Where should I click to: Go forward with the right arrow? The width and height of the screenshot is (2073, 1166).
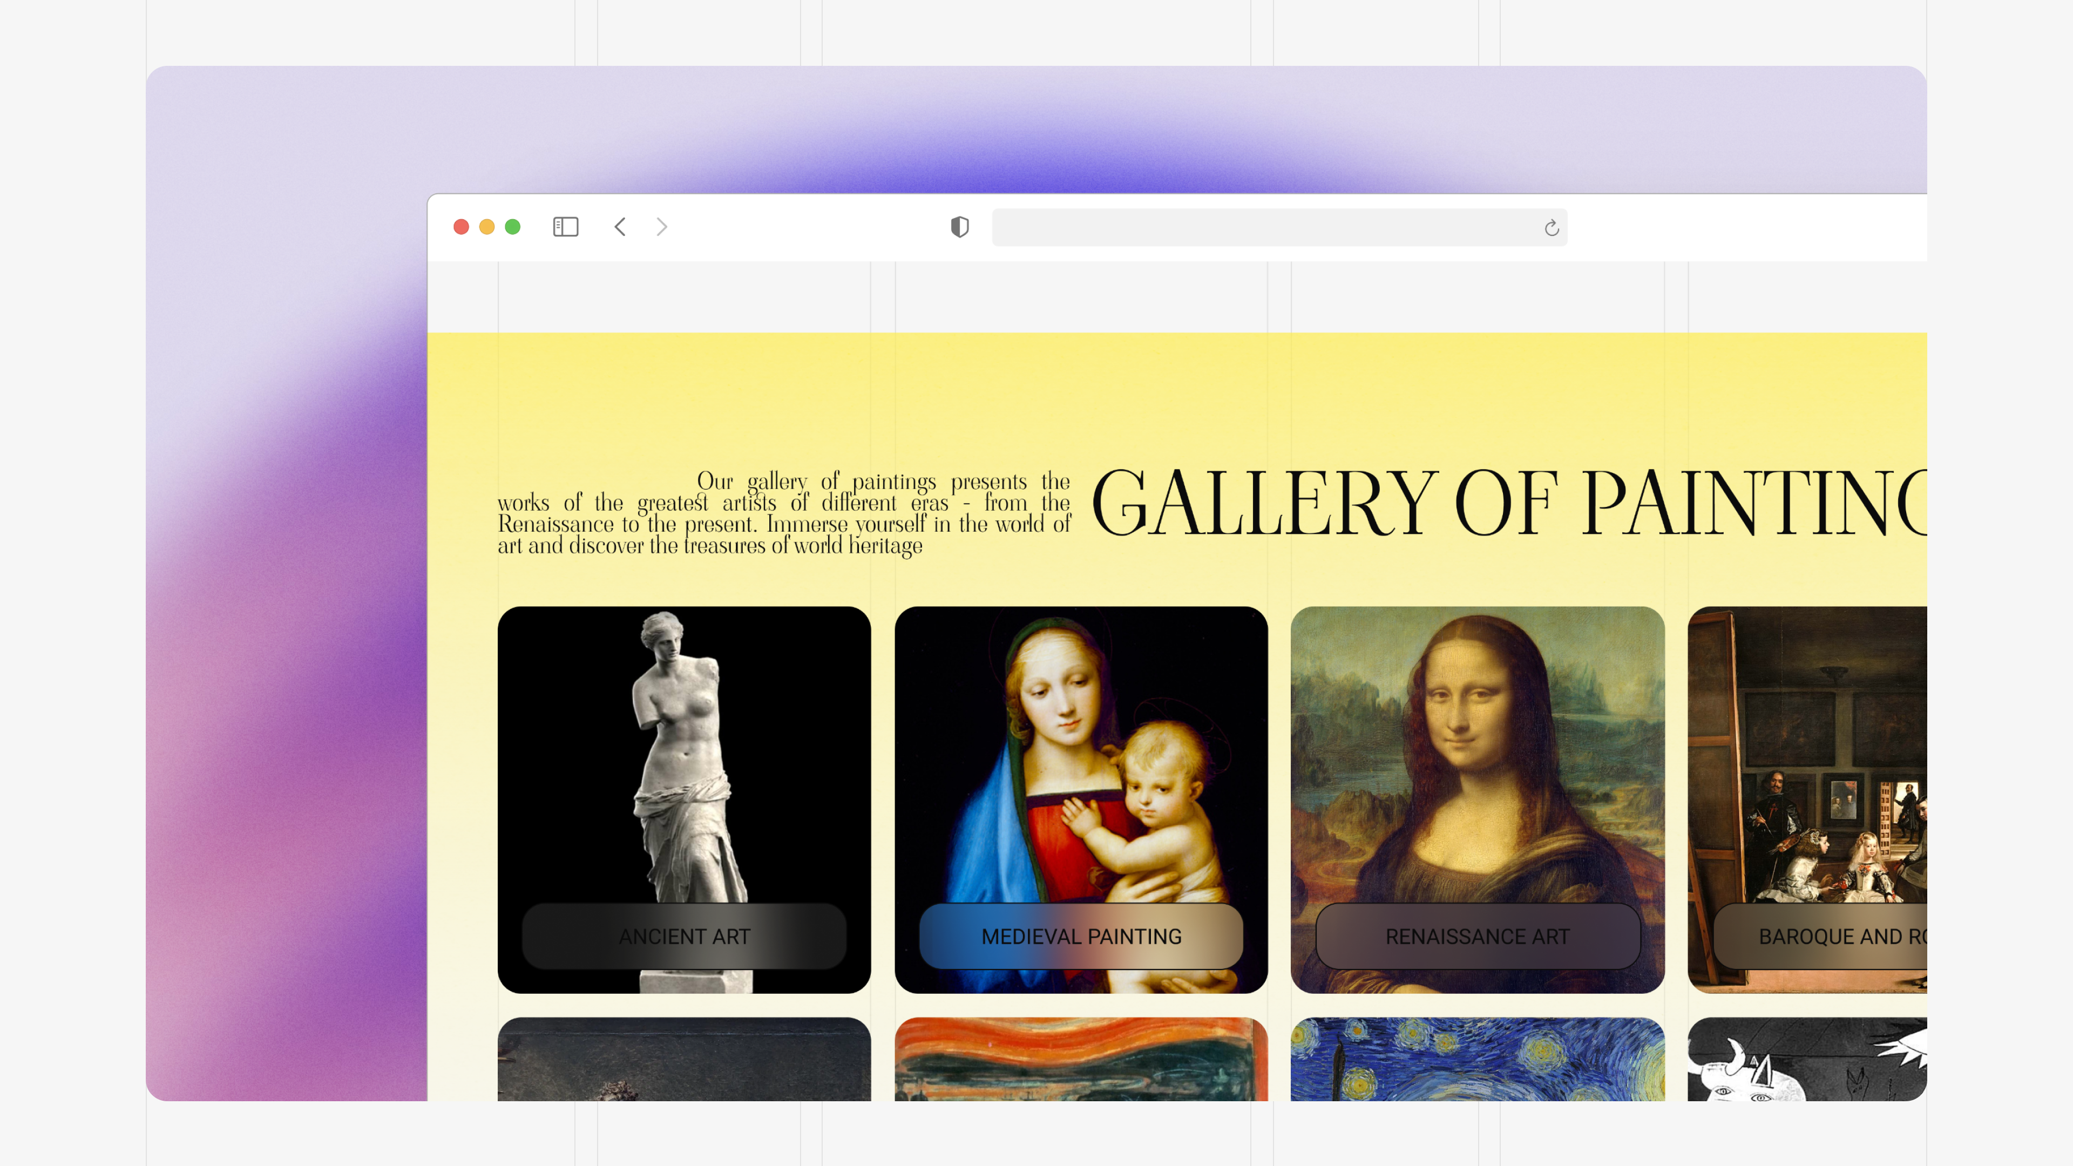(x=661, y=227)
